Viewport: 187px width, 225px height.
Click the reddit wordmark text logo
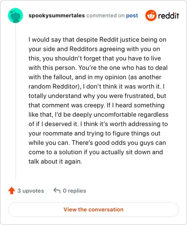coord(168,15)
